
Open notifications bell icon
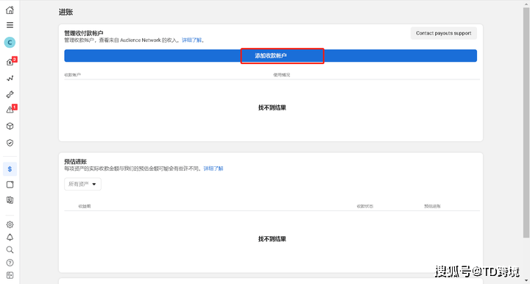coord(10,237)
